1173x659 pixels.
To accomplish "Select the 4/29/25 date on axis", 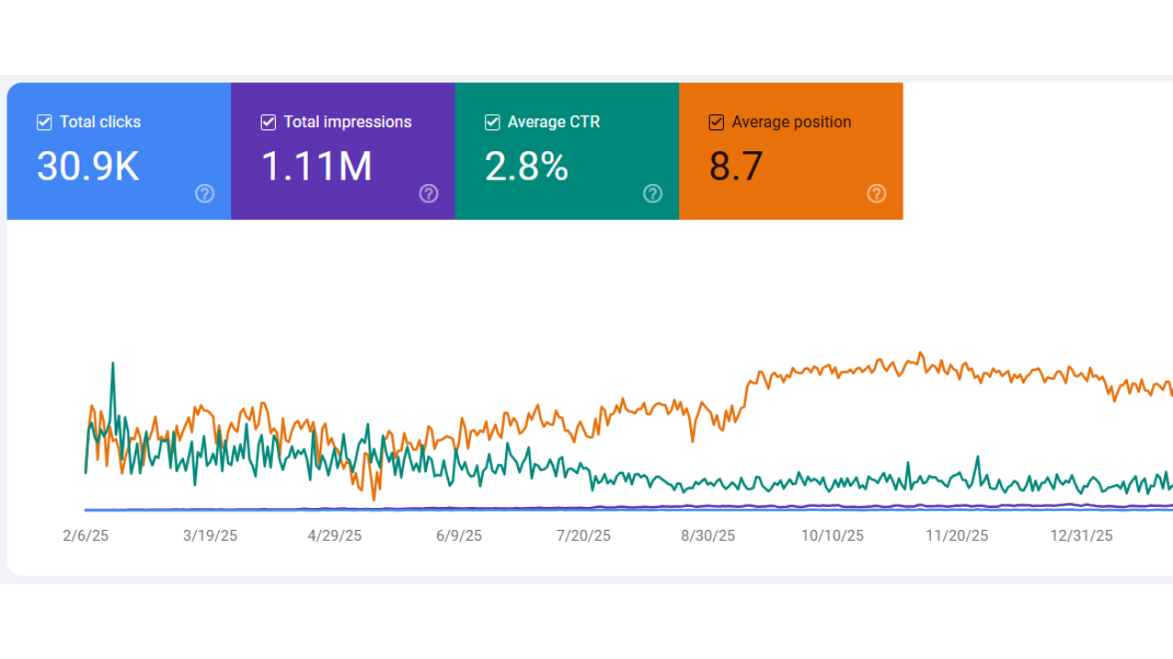I will pyautogui.click(x=334, y=536).
